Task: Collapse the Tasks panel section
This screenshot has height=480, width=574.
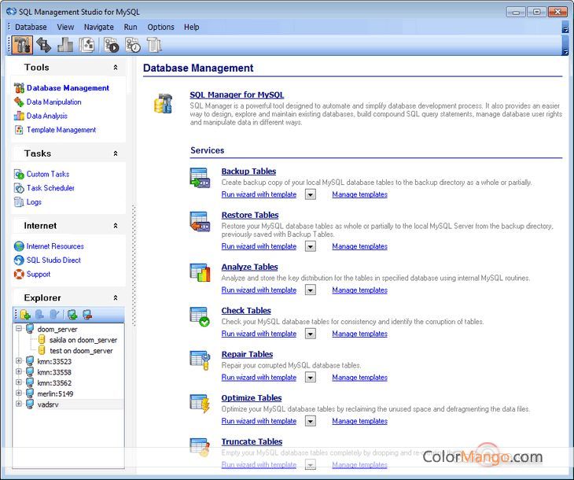Action: click(x=116, y=153)
